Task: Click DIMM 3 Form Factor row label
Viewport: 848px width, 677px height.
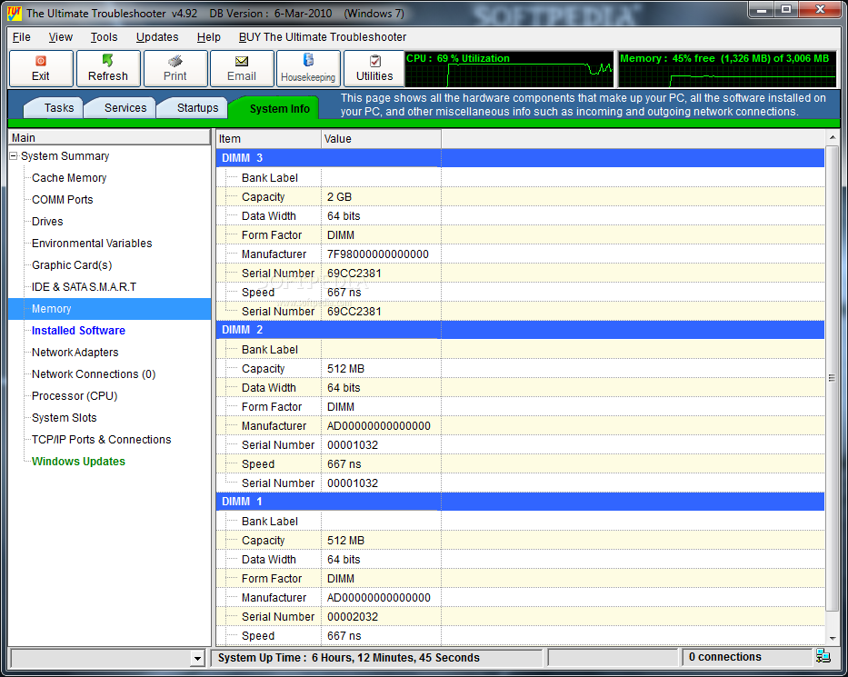Action: 272,235
